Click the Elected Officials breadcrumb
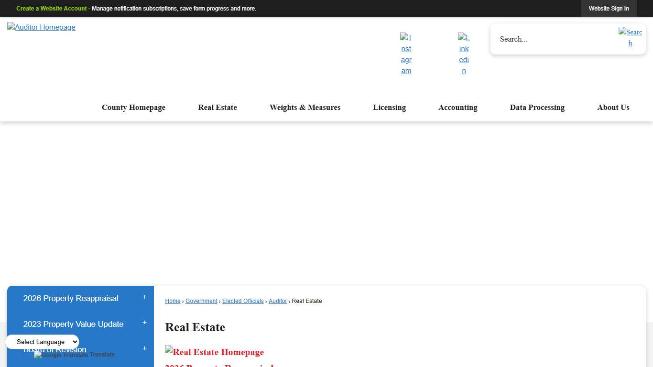 tap(243, 301)
